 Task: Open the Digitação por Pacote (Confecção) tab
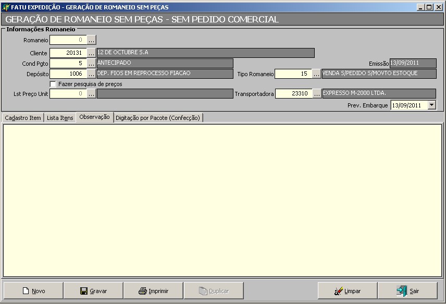click(x=157, y=118)
